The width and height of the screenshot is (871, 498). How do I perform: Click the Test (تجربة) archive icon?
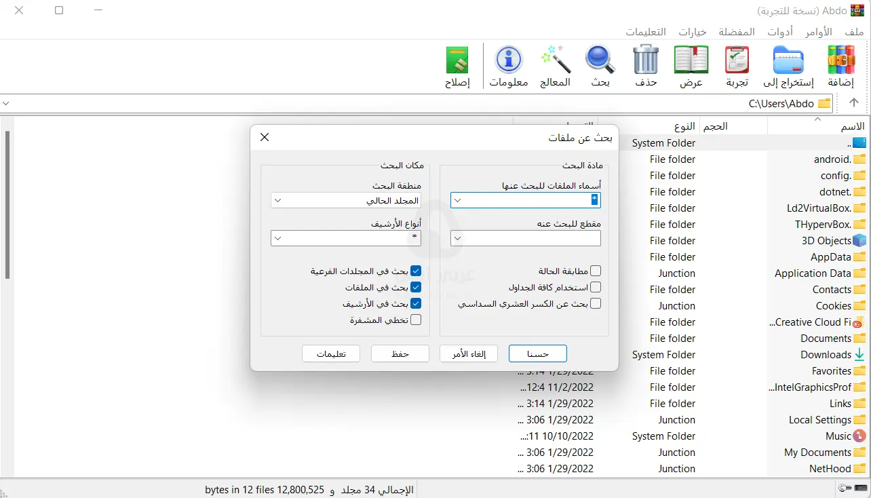pos(736,64)
